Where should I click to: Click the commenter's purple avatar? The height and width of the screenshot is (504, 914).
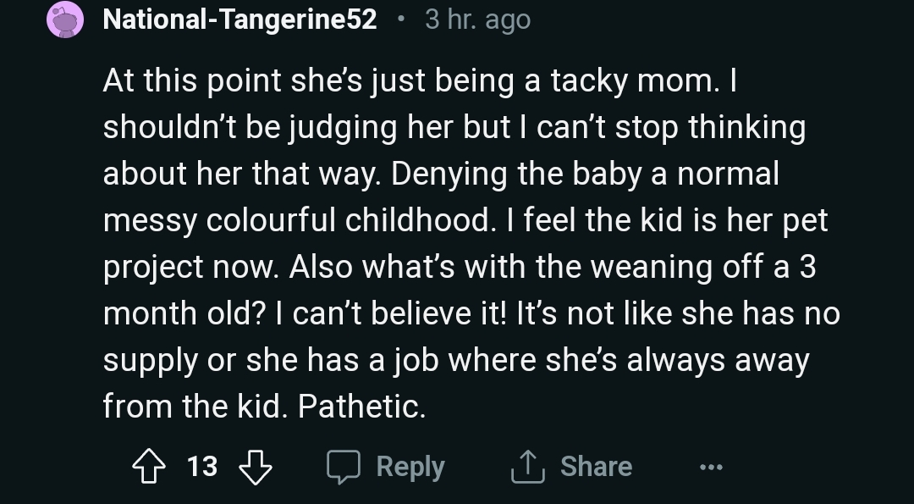click(x=65, y=19)
